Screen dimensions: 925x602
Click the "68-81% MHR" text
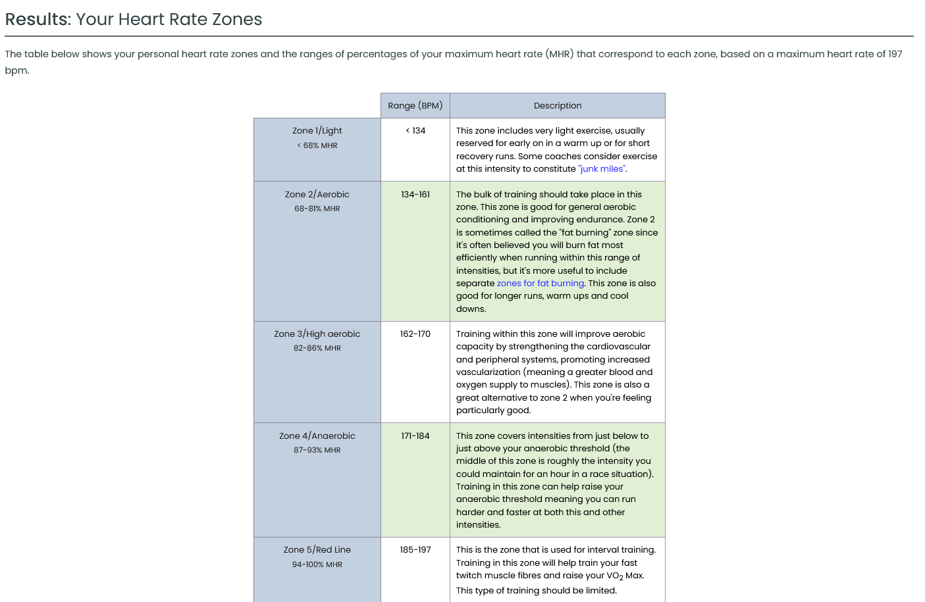coord(317,209)
